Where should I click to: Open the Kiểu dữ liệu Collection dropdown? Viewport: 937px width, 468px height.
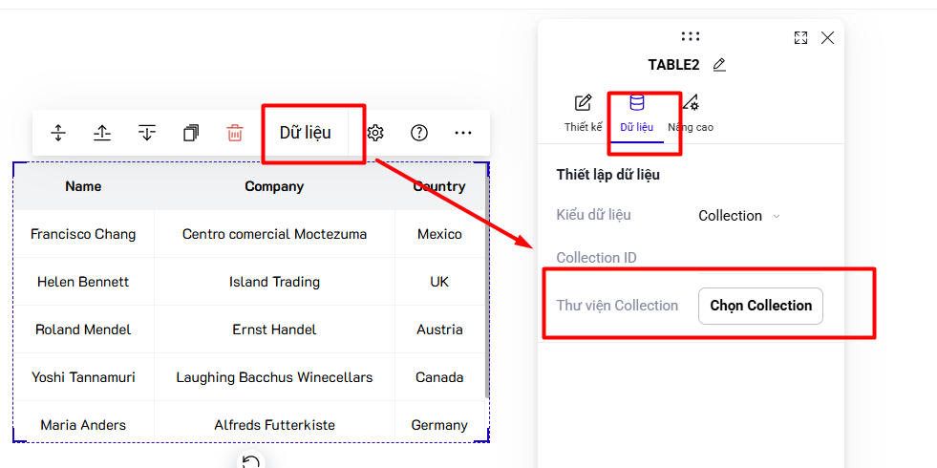(739, 216)
